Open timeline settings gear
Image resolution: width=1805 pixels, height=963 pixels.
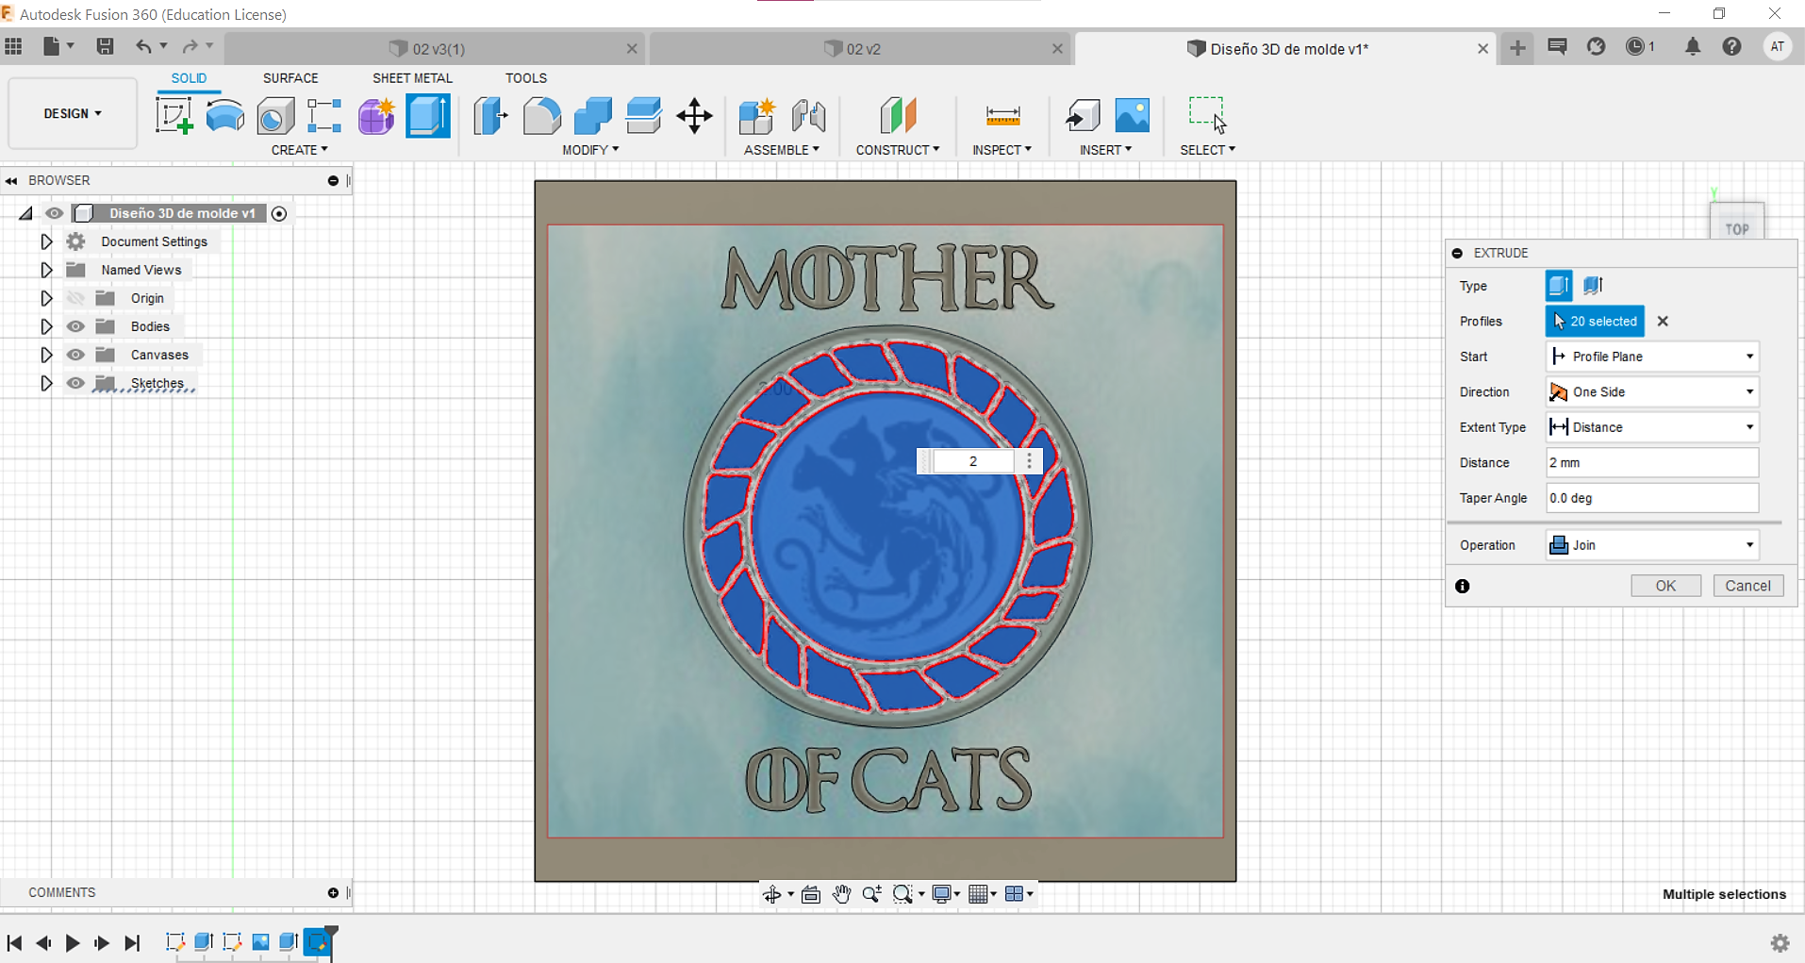tap(1780, 942)
